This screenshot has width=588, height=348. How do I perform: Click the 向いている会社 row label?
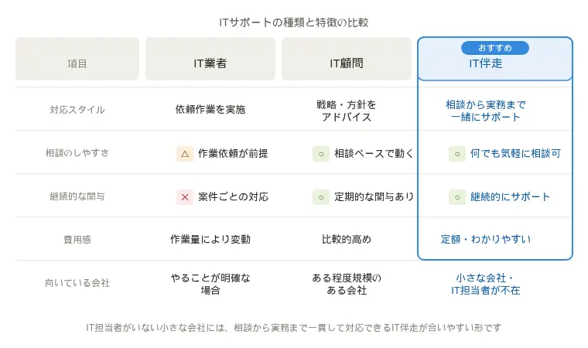click(77, 283)
